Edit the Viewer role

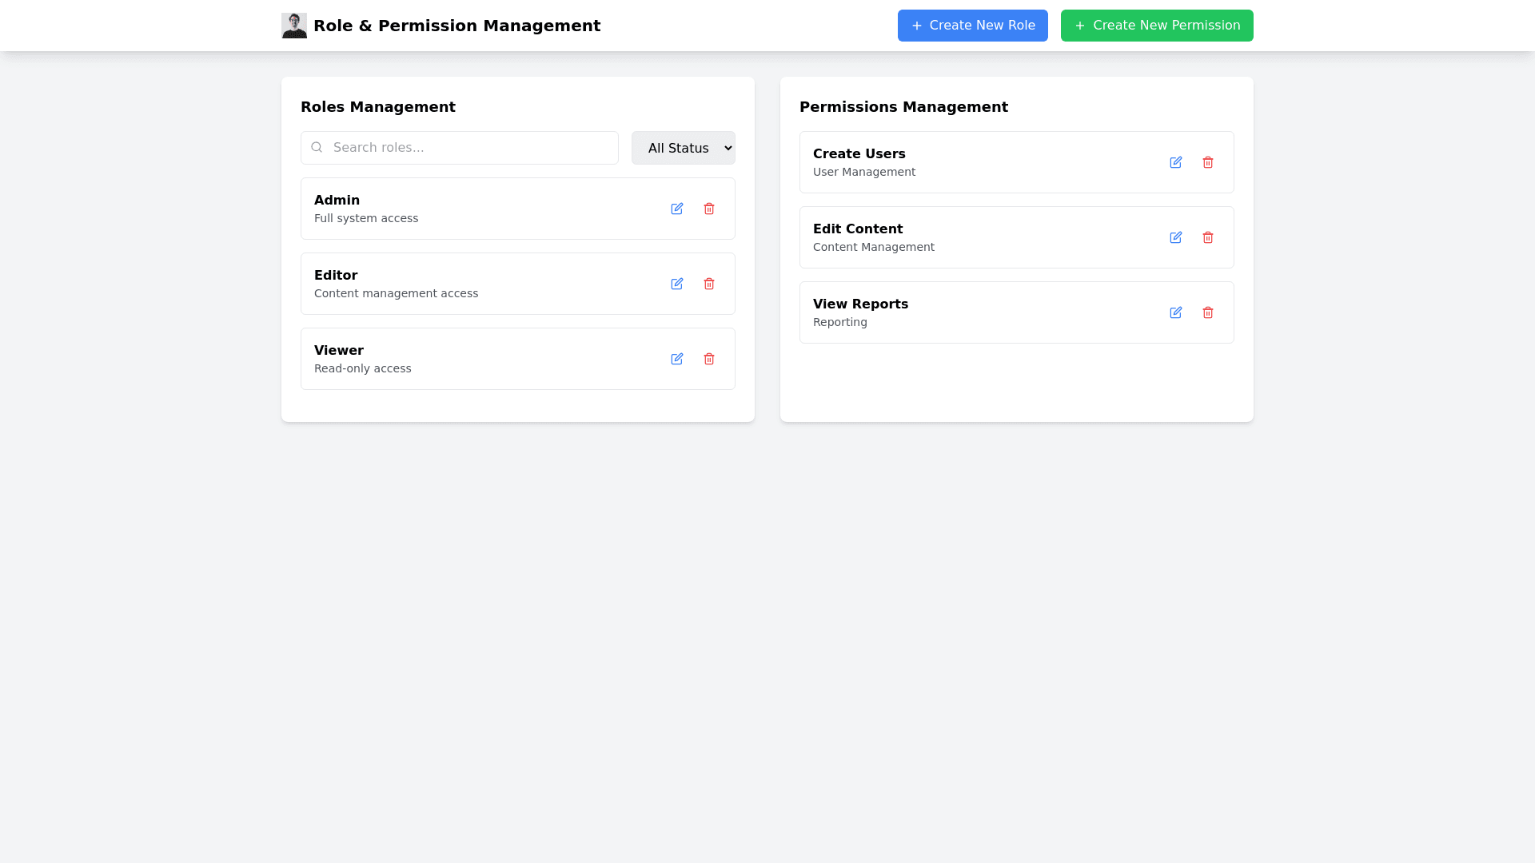(x=677, y=359)
